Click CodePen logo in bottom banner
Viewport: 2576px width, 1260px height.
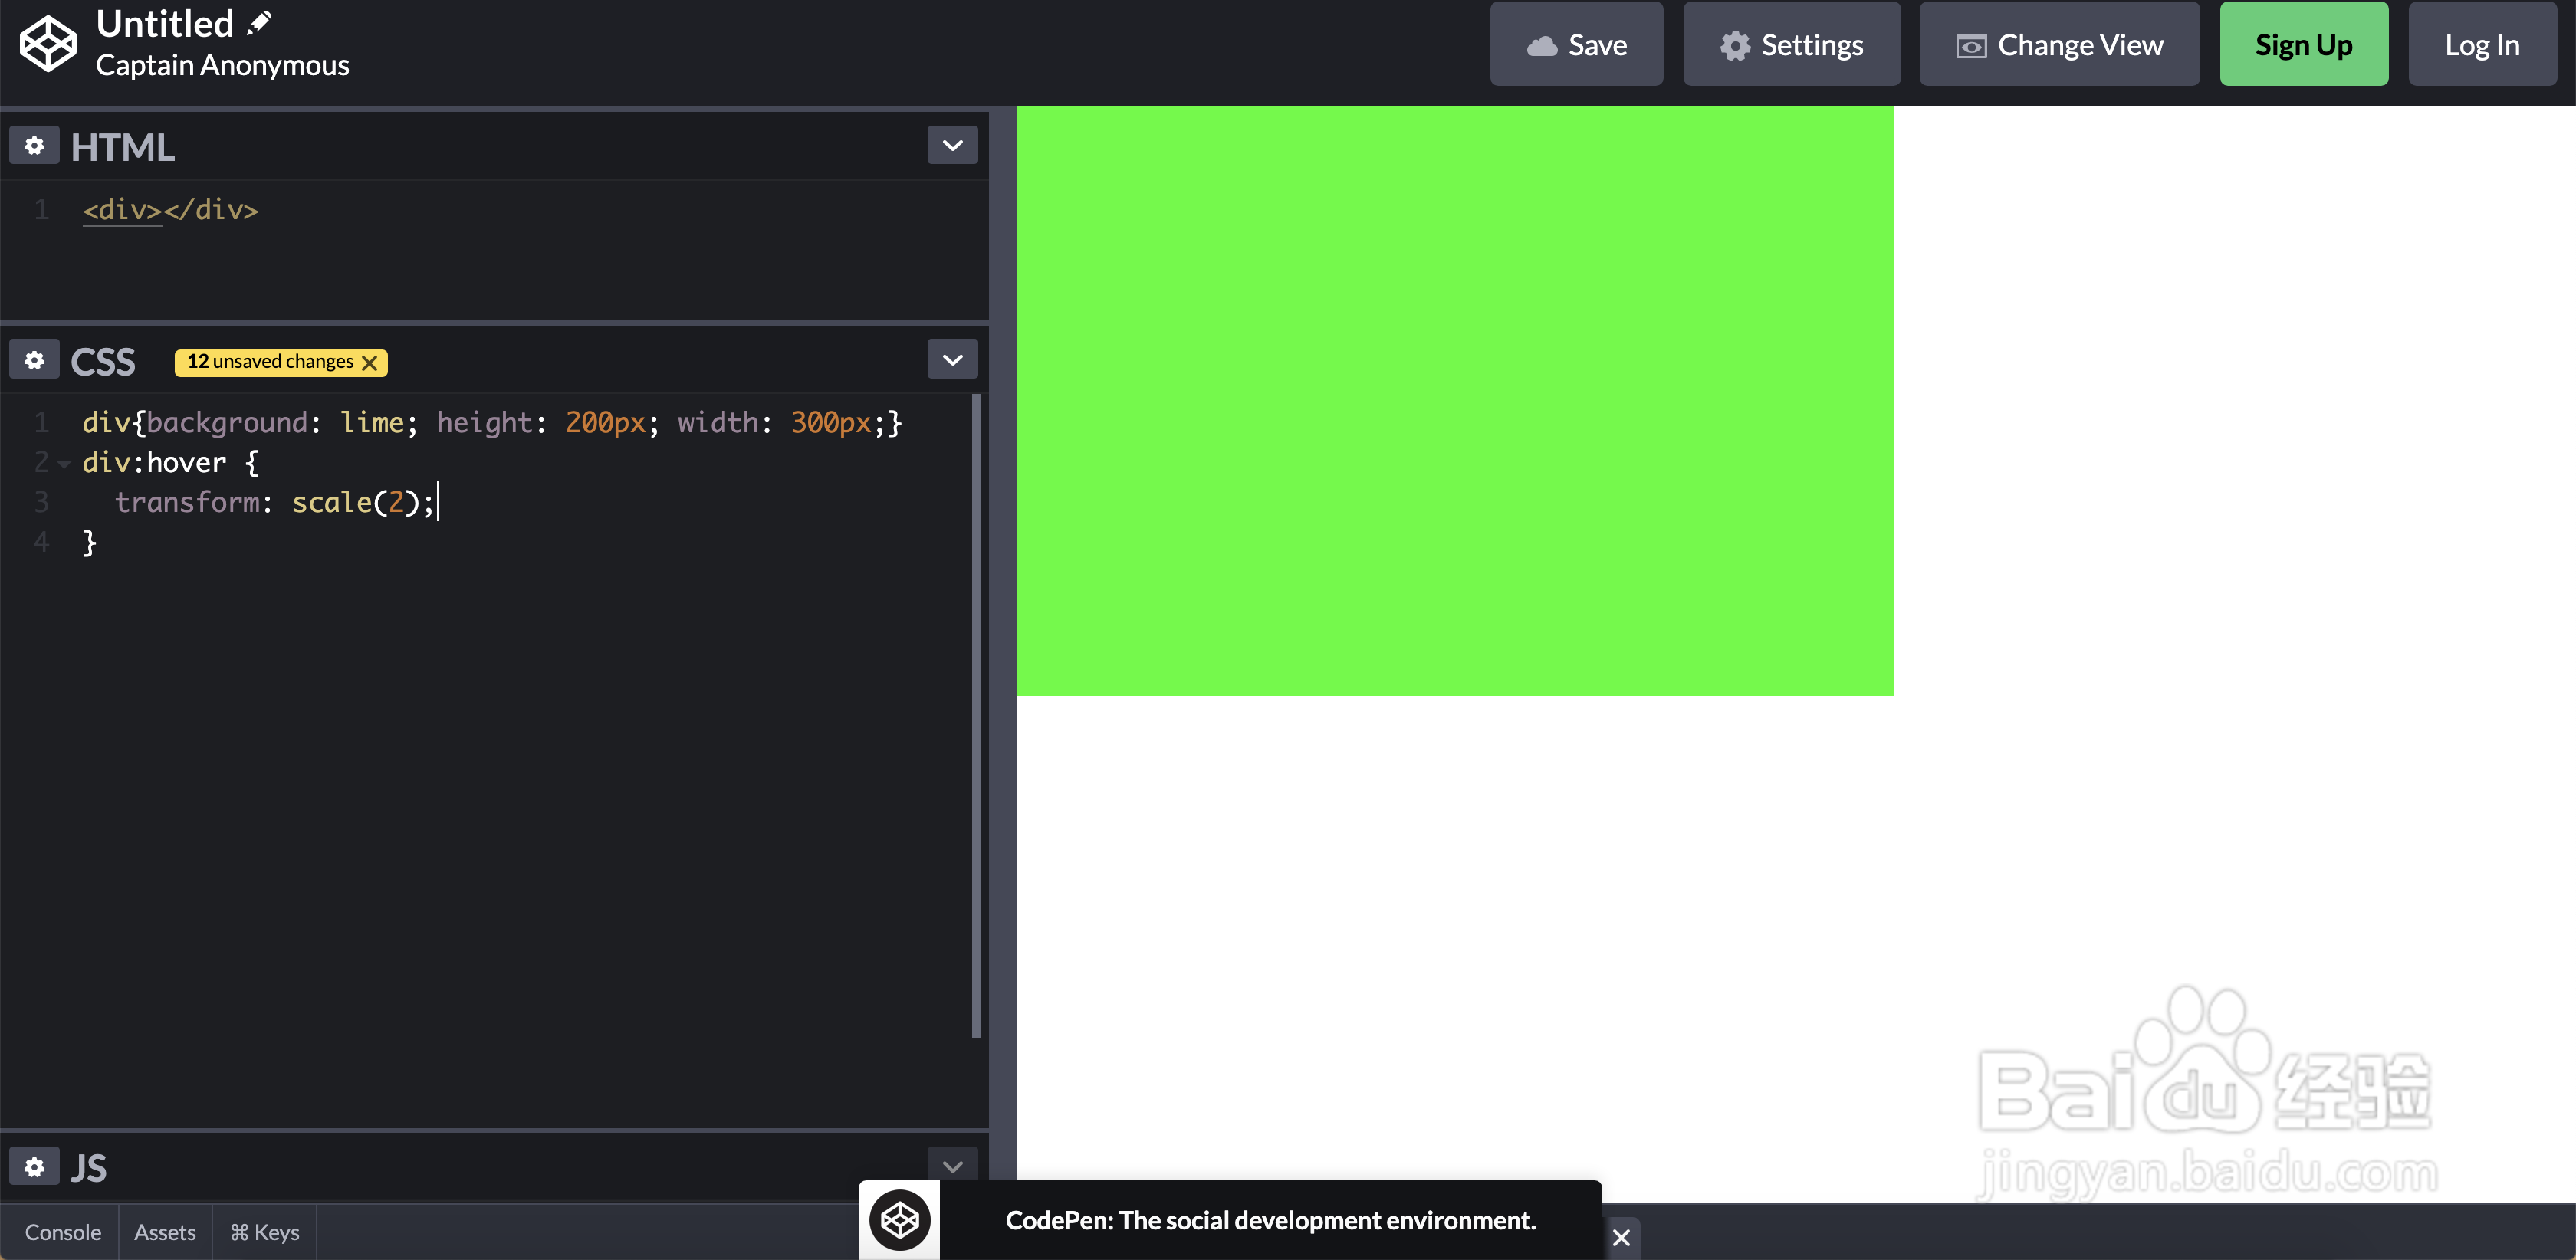899,1220
